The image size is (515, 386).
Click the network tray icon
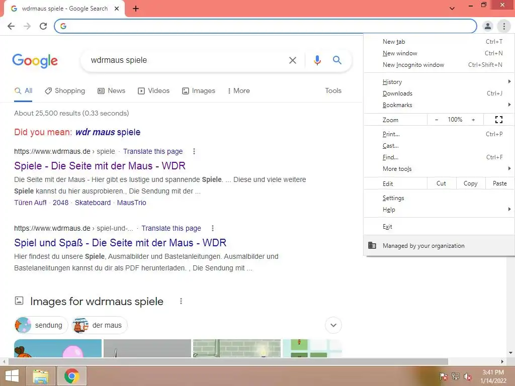tap(456, 376)
